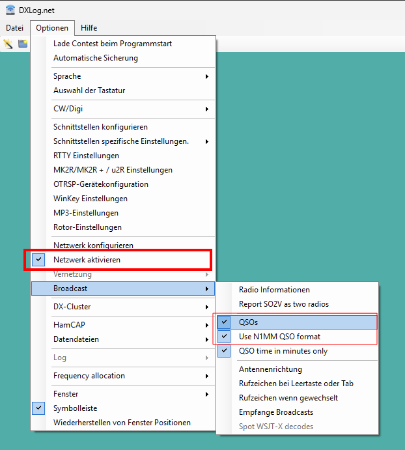Click the magic wand new contest icon
The height and width of the screenshot is (450, 405).
click(8, 44)
